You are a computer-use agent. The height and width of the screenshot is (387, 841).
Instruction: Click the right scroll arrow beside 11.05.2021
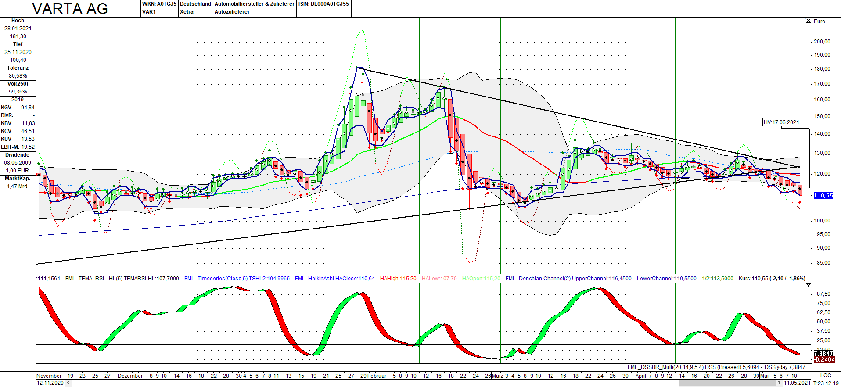[780, 383]
